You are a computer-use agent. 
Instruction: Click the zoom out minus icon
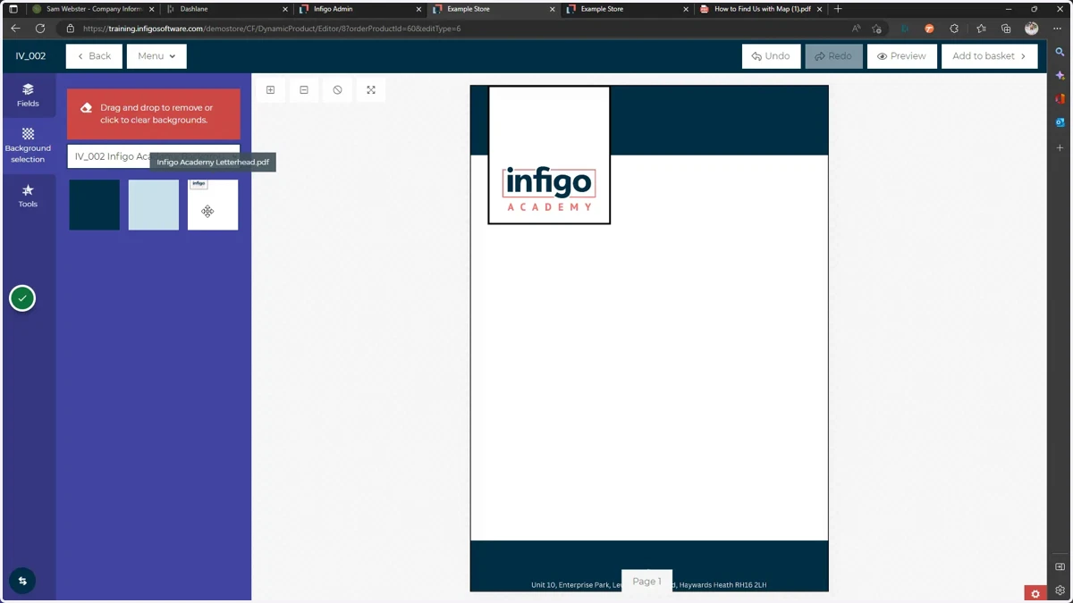tap(304, 90)
